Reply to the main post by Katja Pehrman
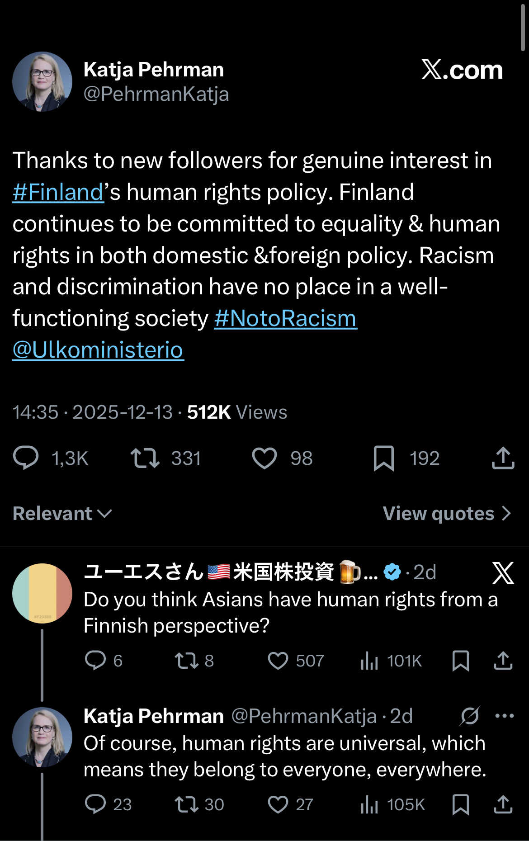 26,458
